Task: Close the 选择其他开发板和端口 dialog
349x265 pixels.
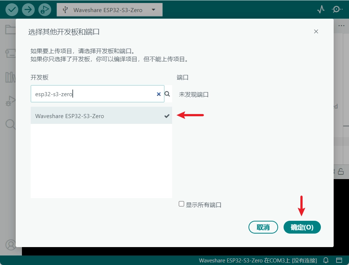Action: tap(316, 31)
